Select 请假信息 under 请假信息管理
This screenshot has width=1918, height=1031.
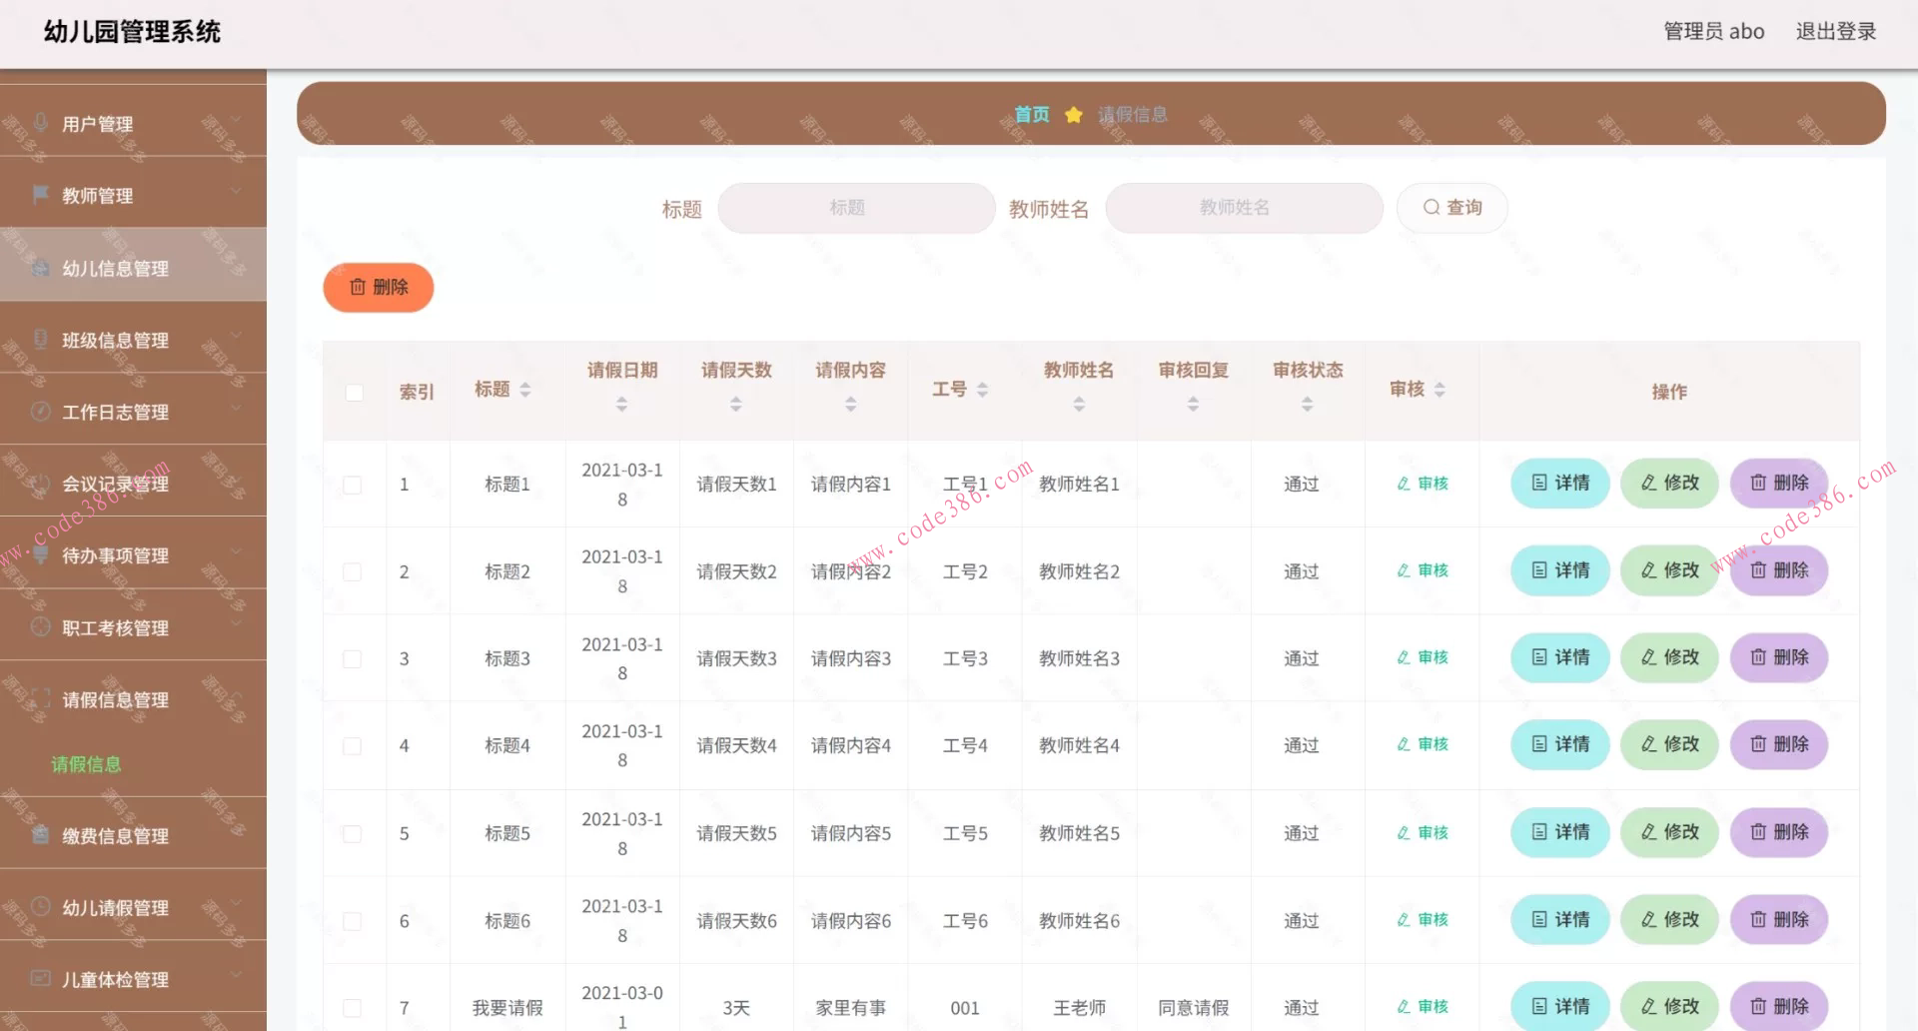(x=86, y=764)
